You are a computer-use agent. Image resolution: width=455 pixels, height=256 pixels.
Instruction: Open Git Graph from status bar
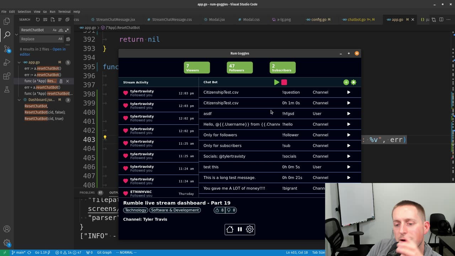coord(104,252)
